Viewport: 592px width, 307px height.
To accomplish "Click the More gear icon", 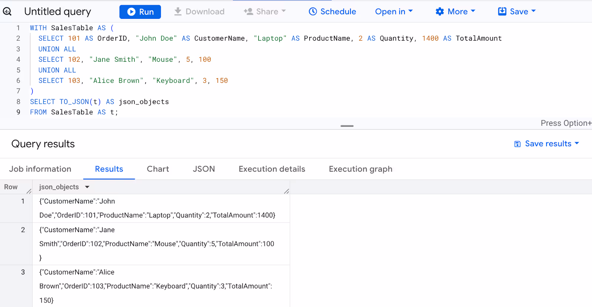I will 440,11.
